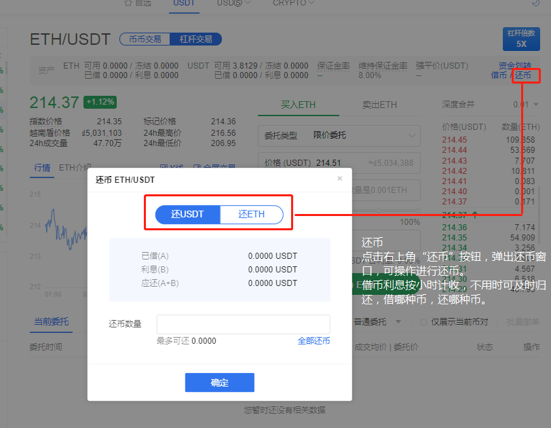This screenshot has height=428, width=551.
Task: Close the 还币 dialog with the X
Action: [339, 179]
